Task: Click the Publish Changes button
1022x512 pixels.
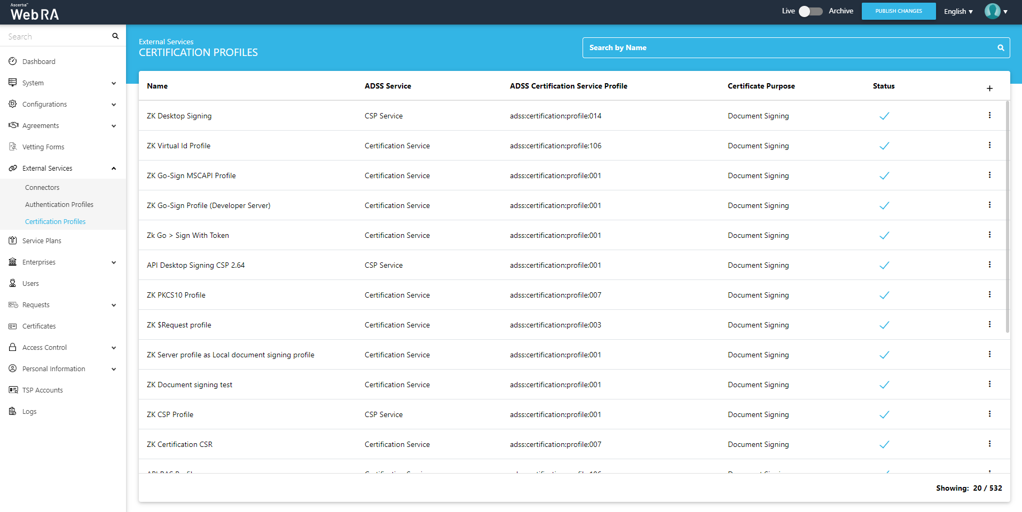Action: coord(898,11)
